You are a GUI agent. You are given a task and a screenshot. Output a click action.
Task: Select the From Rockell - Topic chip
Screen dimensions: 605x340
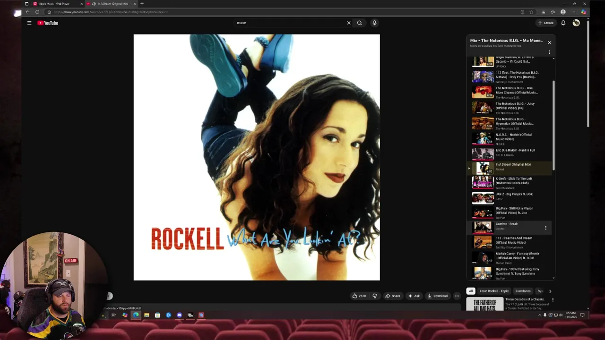(494, 291)
